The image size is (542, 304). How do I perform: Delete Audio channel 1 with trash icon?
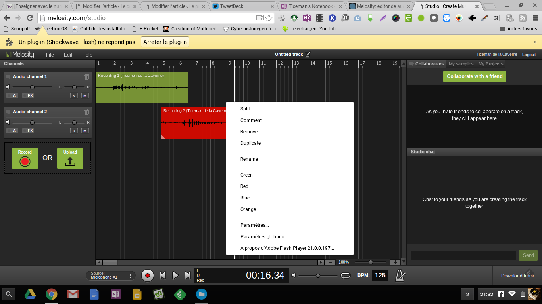pyautogui.click(x=86, y=77)
